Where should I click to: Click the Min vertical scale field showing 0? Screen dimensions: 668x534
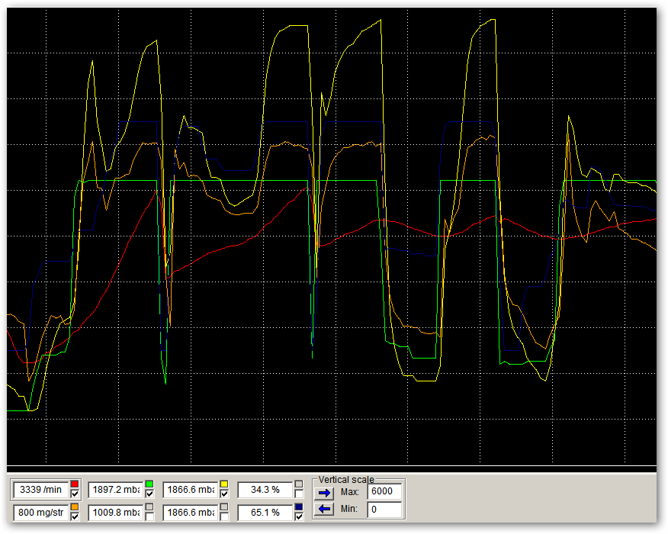pyautogui.click(x=384, y=510)
